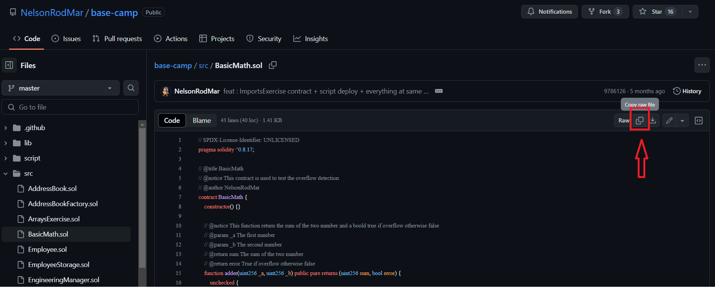
Task: Open the Insights tab
Action: coord(310,39)
